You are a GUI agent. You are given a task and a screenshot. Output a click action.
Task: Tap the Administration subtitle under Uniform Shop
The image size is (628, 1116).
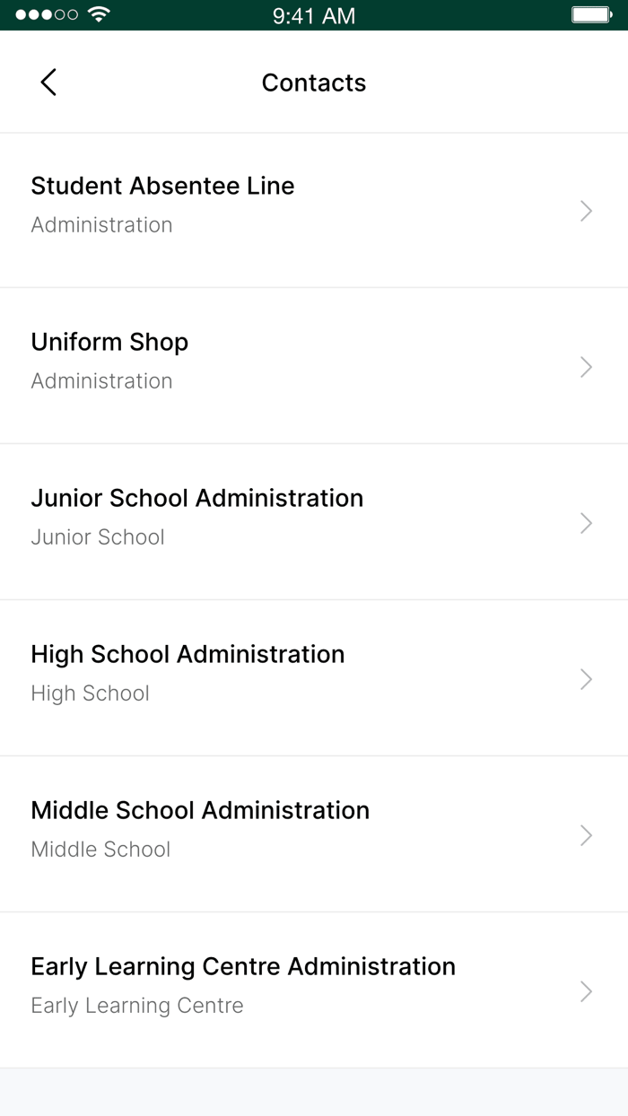[101, 381]
